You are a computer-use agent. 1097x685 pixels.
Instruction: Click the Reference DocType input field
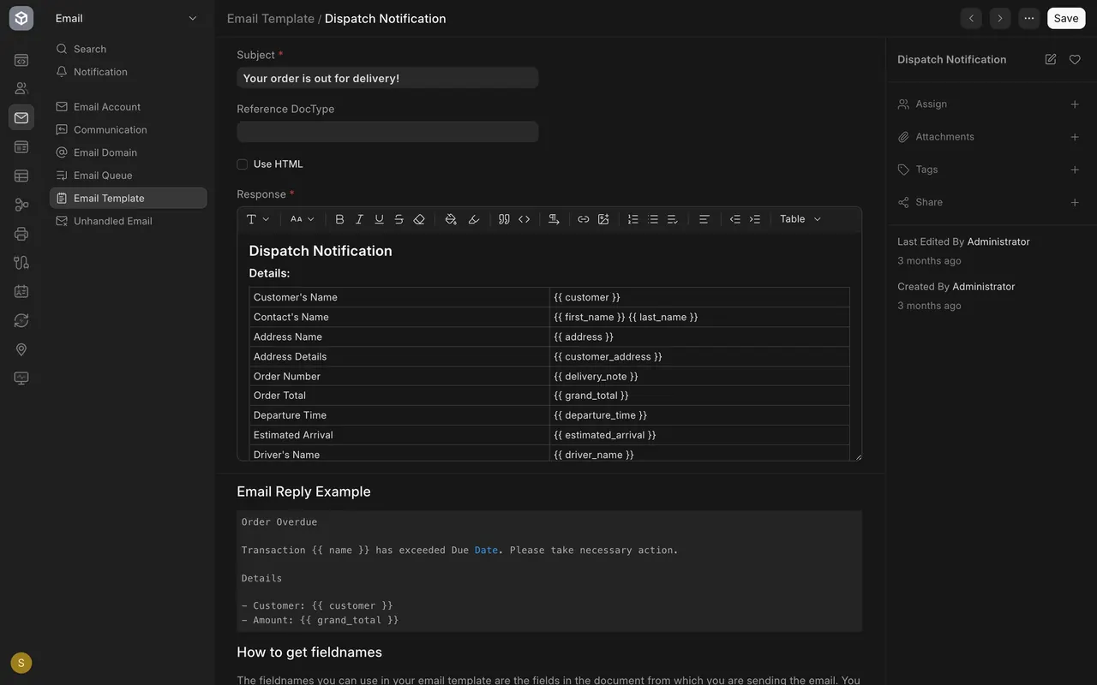[387, 132]
